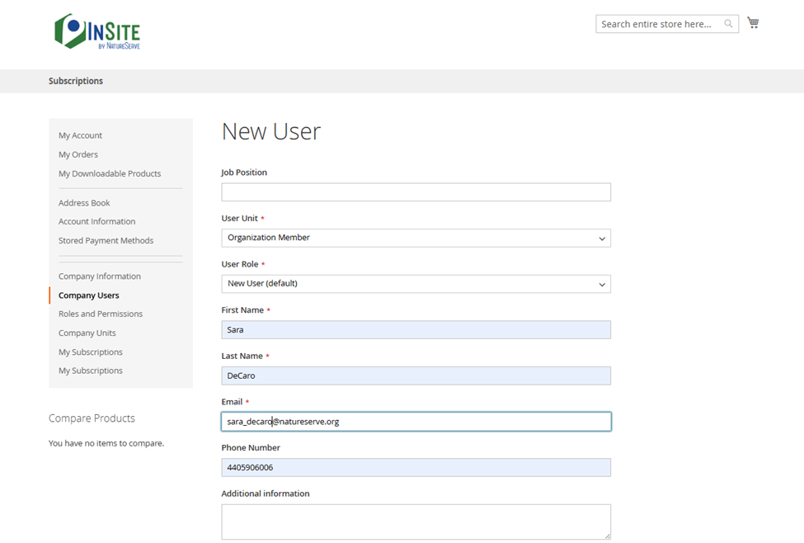Click the Phone Number field
The height and width of the screenshot is (543, 804).
click(x=416, y=468)
